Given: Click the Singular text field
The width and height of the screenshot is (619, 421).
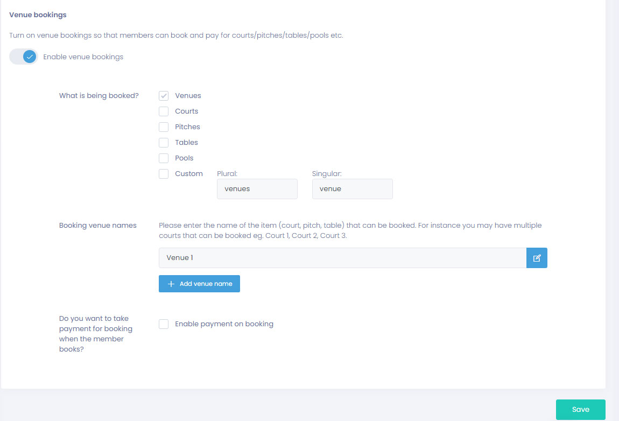Looking at the screenshot, I should [352, 189].
